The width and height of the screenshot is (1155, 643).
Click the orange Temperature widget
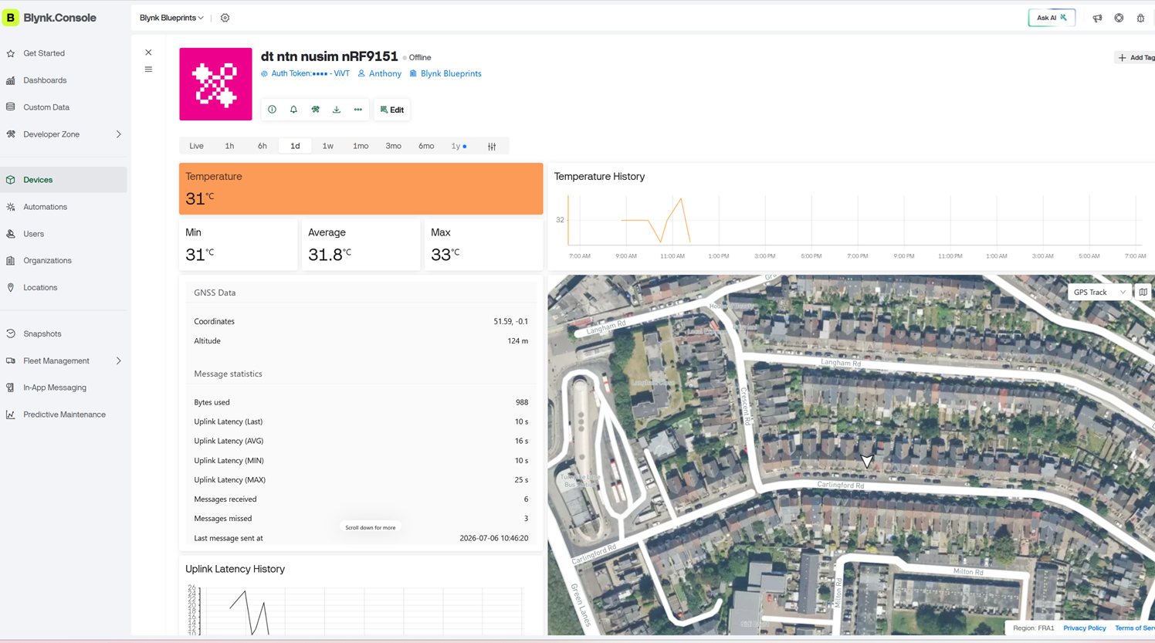coord(361,188)
